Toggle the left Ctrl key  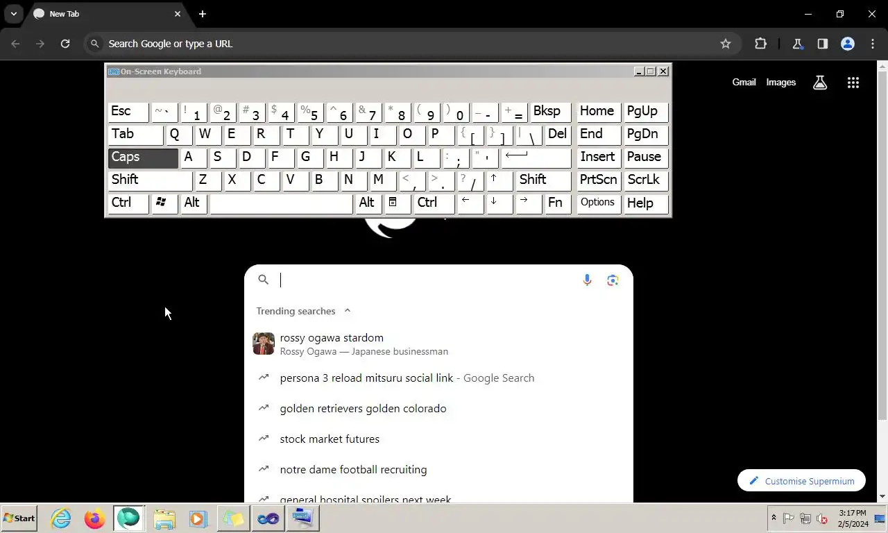point(128,203)
